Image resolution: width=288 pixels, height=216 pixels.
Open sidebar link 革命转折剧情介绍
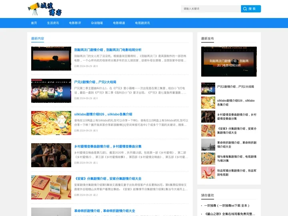point(237,144)
